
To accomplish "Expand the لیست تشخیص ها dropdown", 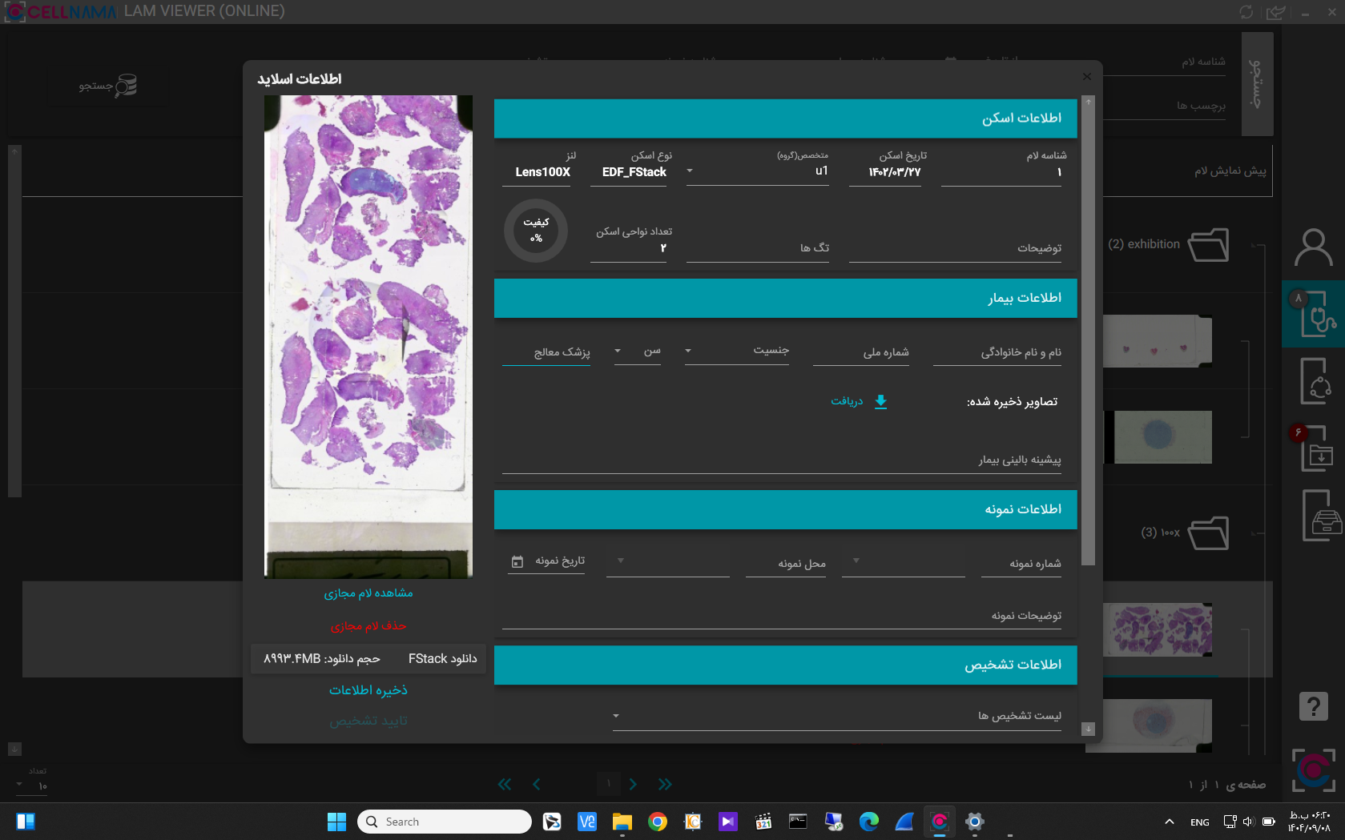I will tap(615, 716).
